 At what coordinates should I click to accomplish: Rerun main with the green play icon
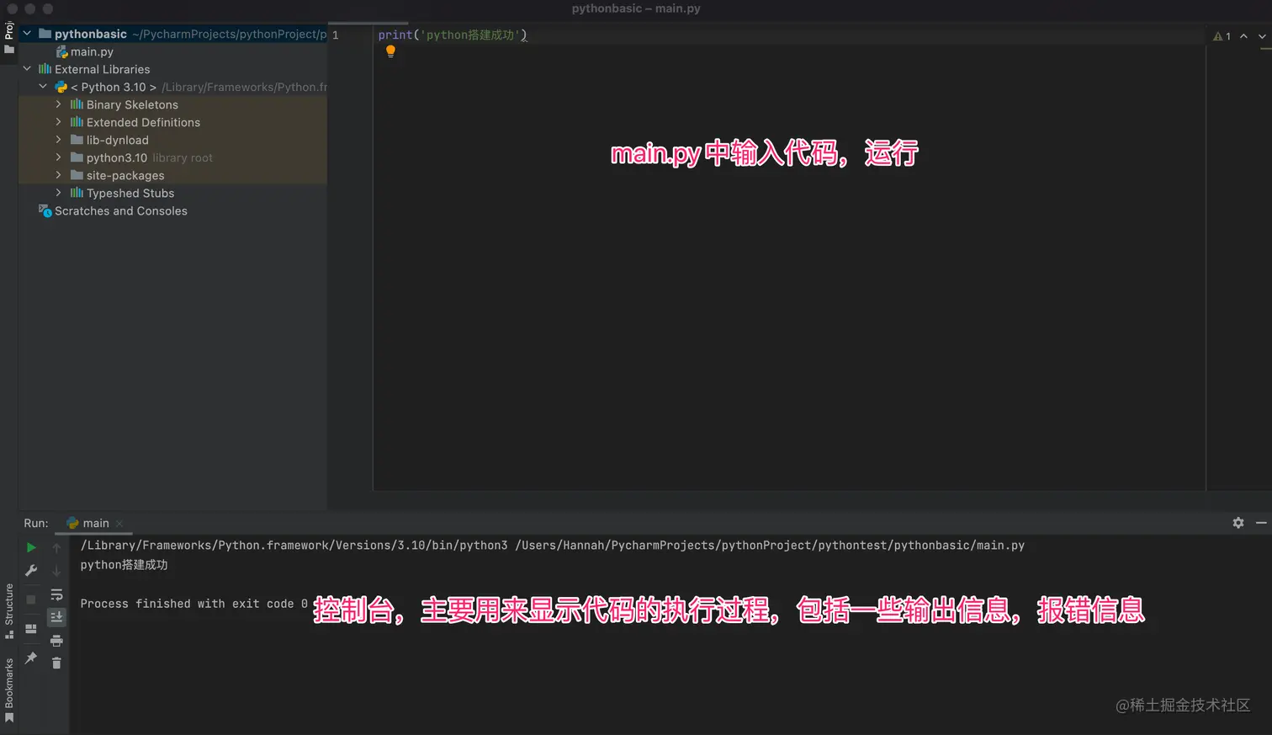pos(31,547)
